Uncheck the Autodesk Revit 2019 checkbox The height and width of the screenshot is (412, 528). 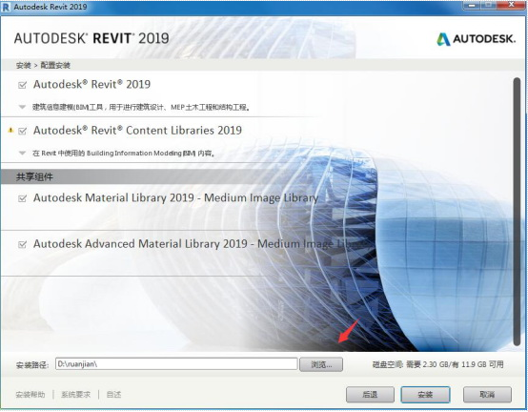(x=22, y=85)
